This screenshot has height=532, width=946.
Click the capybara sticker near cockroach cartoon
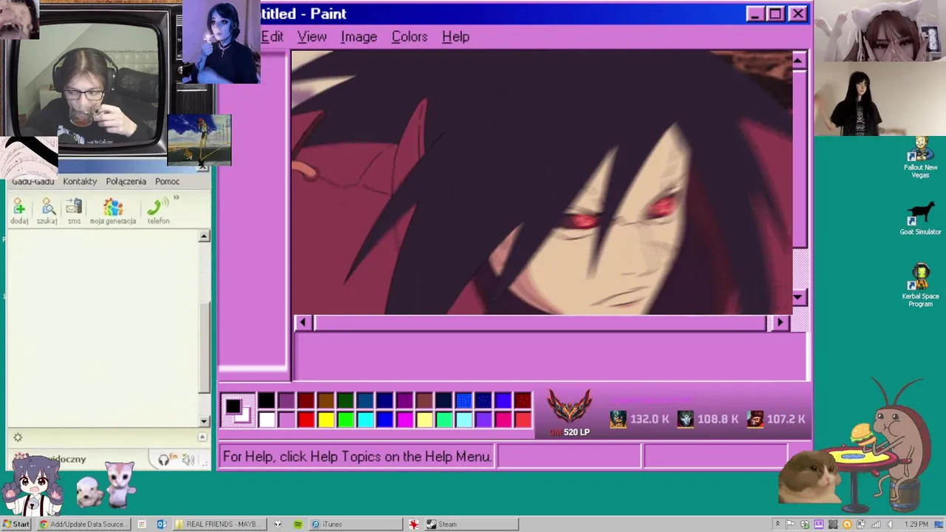click(809, 477)
